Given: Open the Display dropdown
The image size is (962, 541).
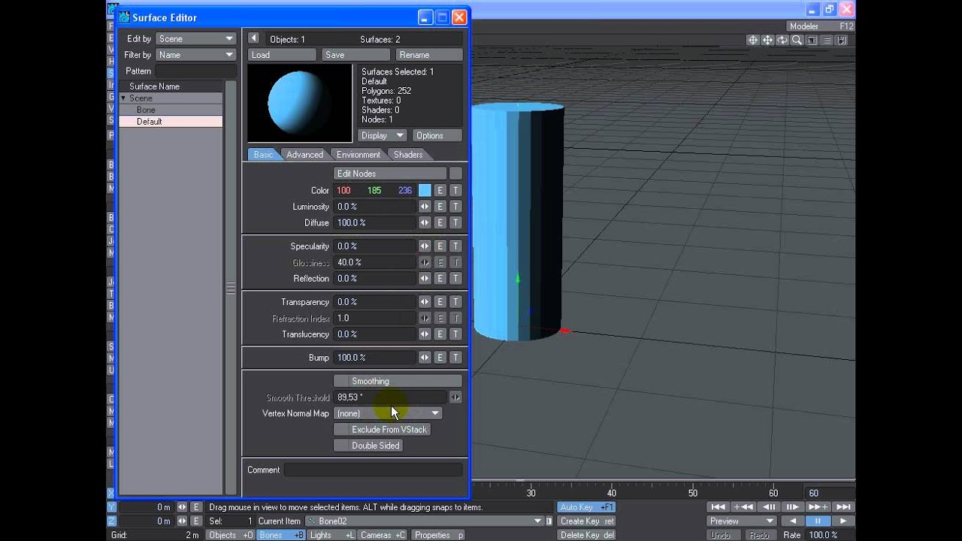Looking at the screenshot, I should click(x=383, y=136).
